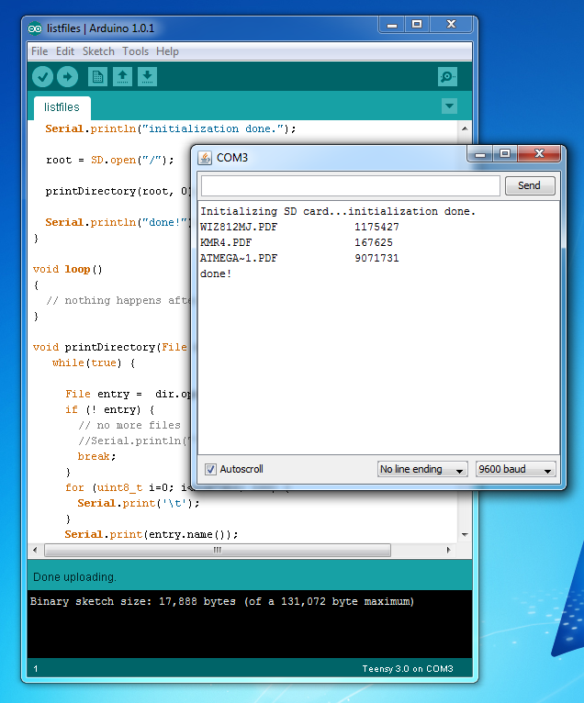This screenshot has width=584, height=703.
Task: Maximize the COM3 window
Action: click(x=505, y=154)
